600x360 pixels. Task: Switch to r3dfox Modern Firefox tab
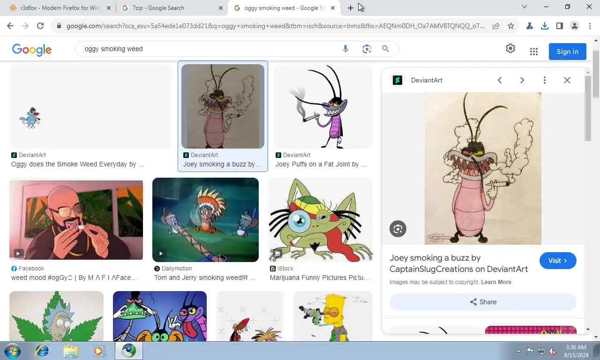[x=60, y=8]
